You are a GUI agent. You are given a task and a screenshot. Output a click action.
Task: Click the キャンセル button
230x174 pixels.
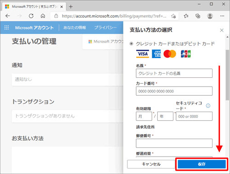(151, 164)
